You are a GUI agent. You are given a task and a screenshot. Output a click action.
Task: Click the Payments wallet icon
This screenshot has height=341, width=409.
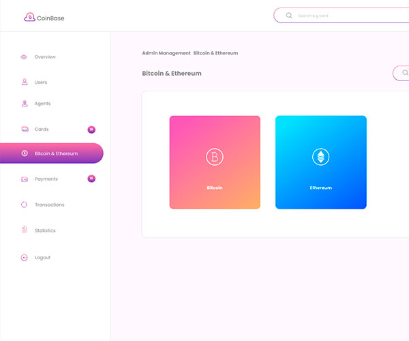click(x=25, y=179)
